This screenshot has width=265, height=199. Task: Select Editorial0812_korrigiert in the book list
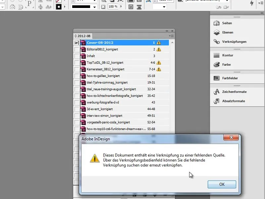click(125, 49)
